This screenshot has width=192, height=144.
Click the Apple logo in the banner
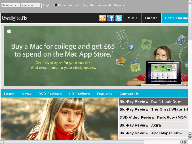[x=9, y=31]
